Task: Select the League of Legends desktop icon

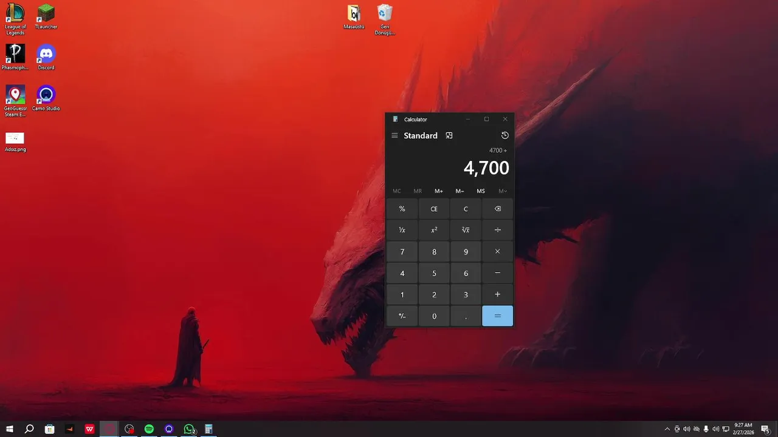Action: [15, 19]
